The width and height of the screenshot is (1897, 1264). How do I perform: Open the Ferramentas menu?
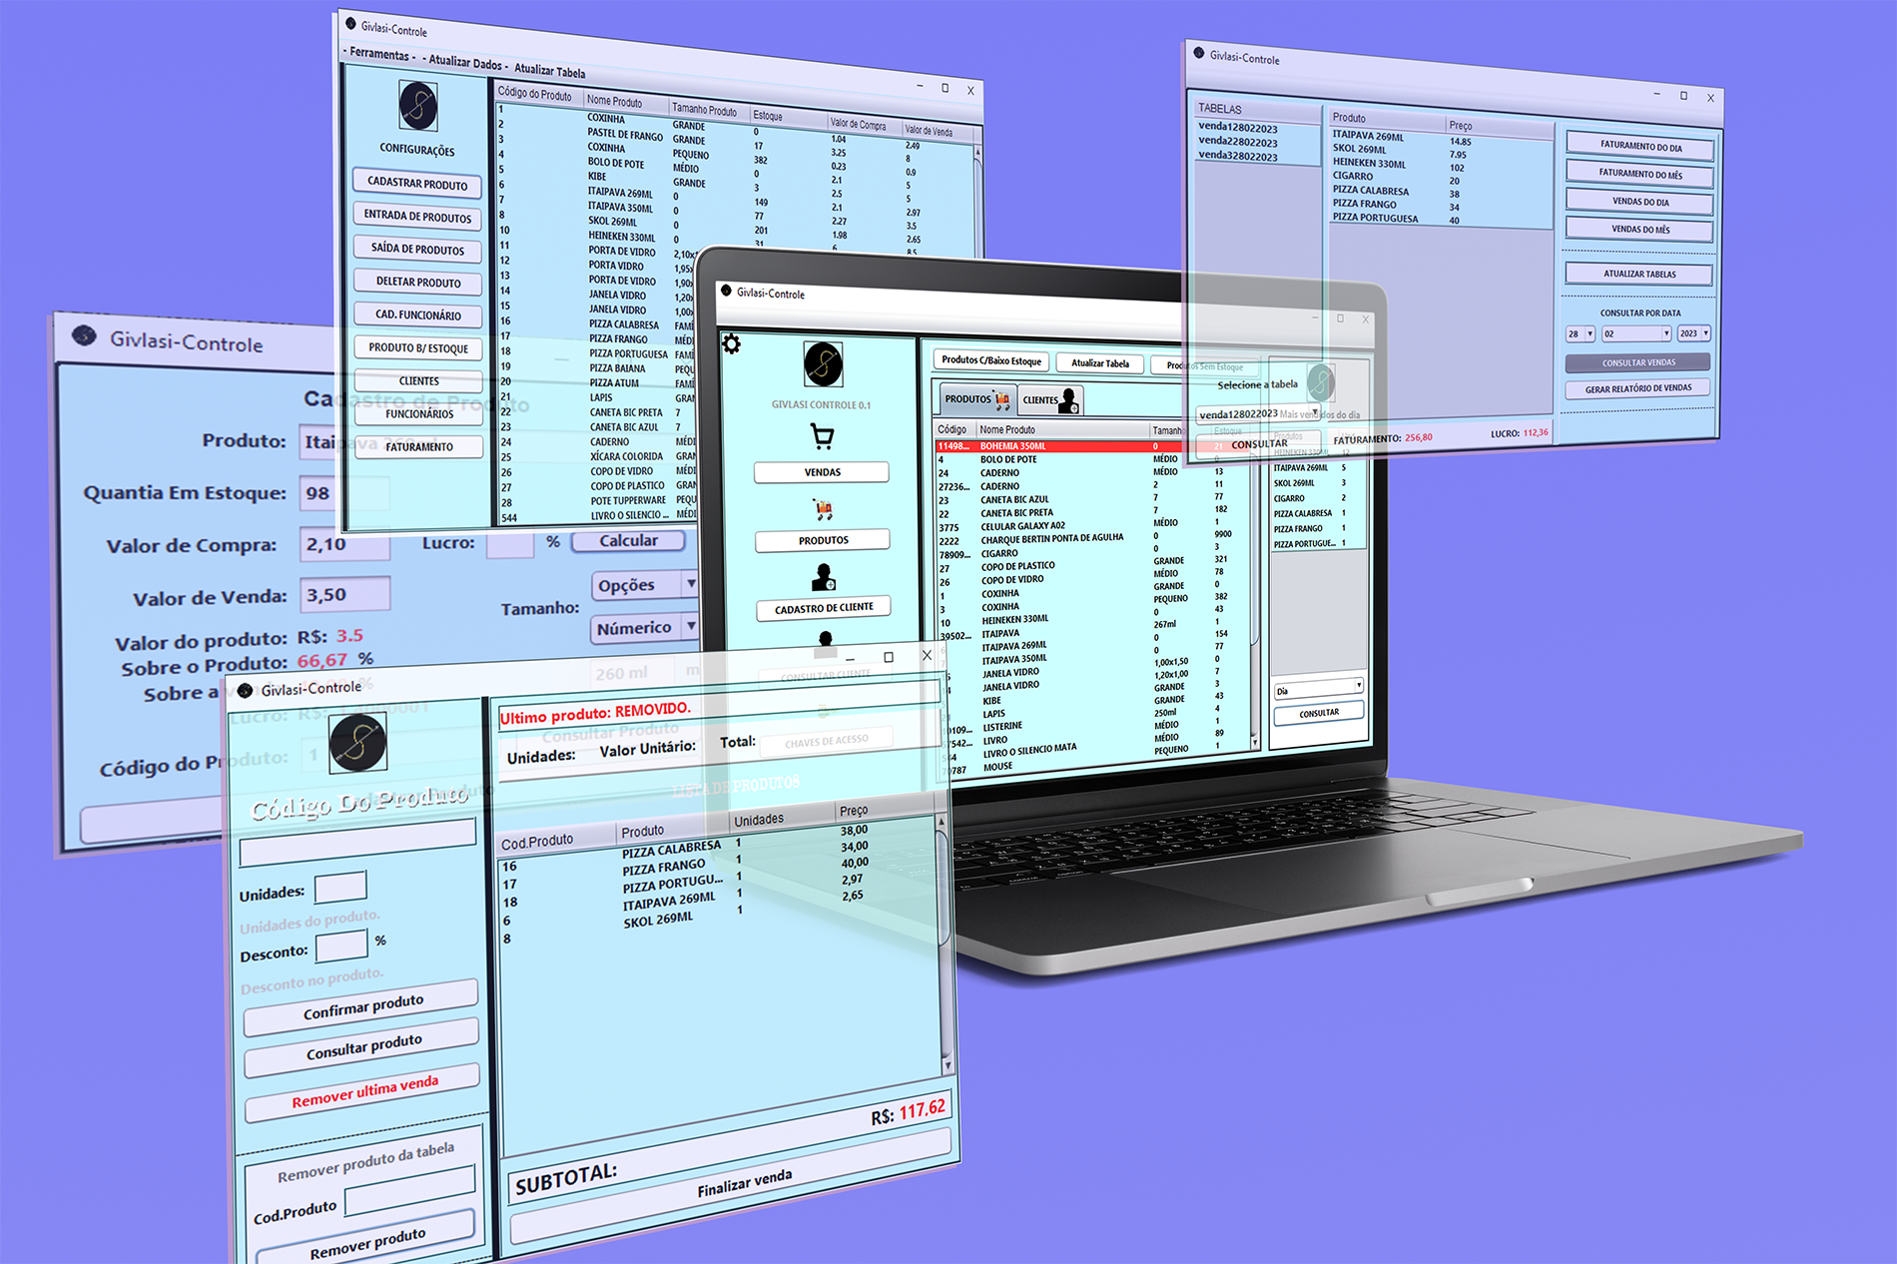378,54
